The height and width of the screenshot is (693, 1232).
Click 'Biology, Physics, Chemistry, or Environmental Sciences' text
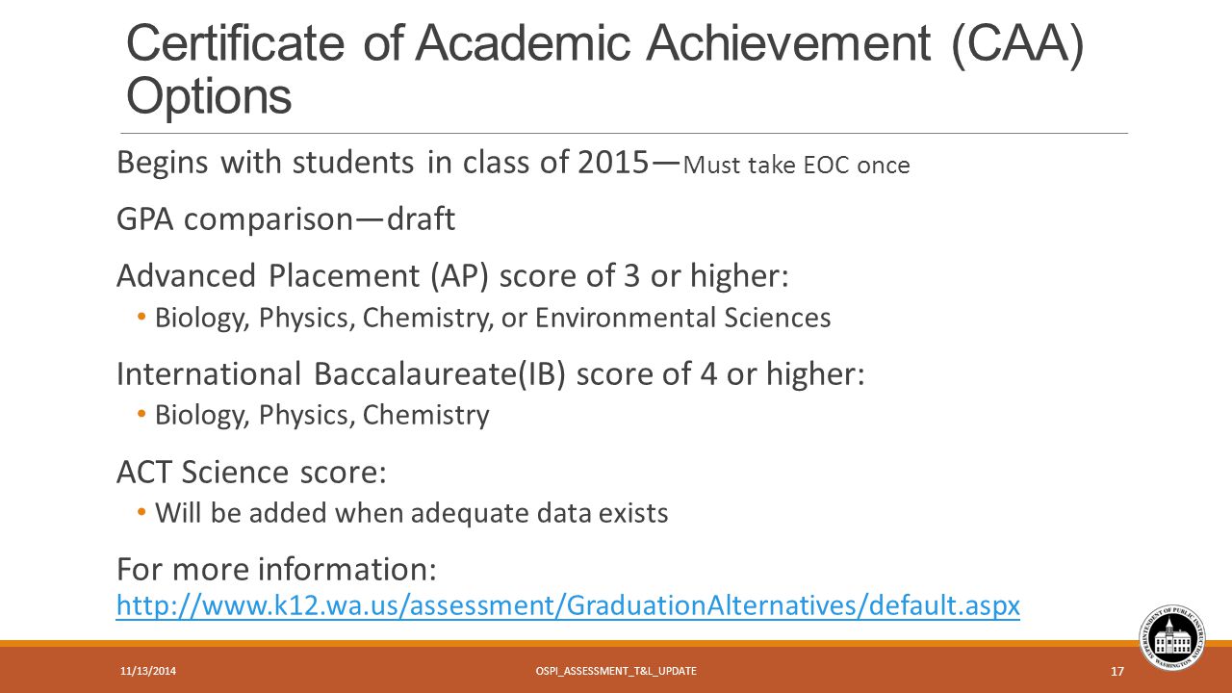pyautogui.click(x=493, y=318)
